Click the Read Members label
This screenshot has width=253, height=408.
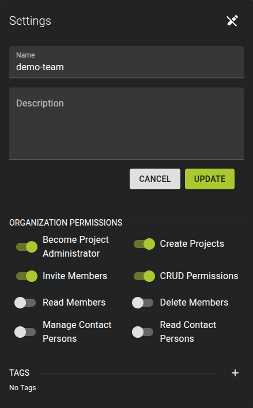point(74,302)
